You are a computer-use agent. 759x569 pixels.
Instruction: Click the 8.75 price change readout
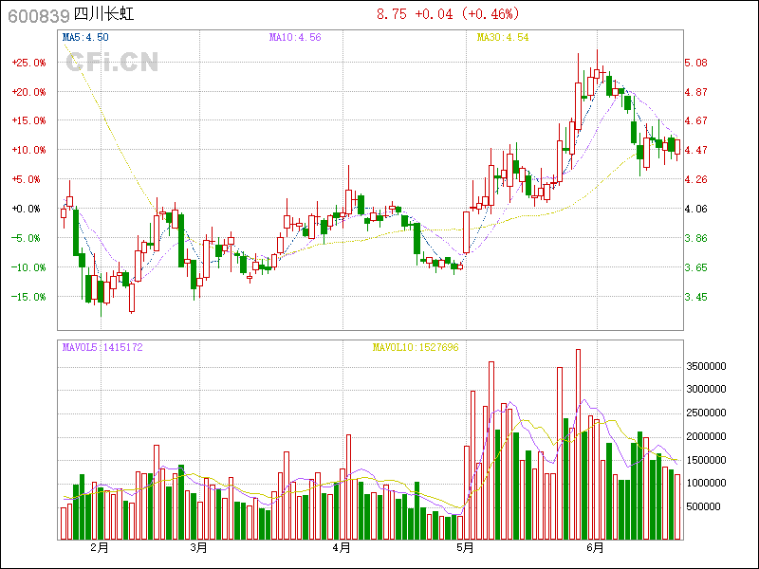[449, 14]
